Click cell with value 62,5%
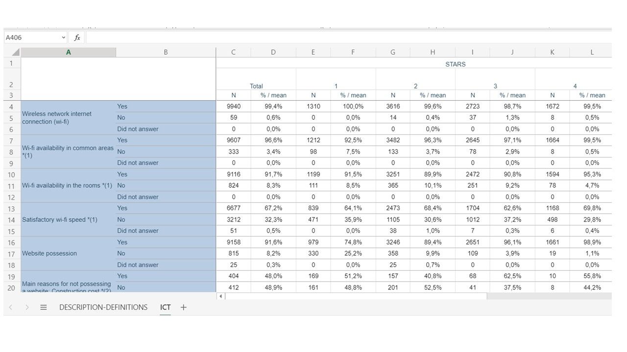The height and width of the screenshot is (352, 627). click(512, 276)
